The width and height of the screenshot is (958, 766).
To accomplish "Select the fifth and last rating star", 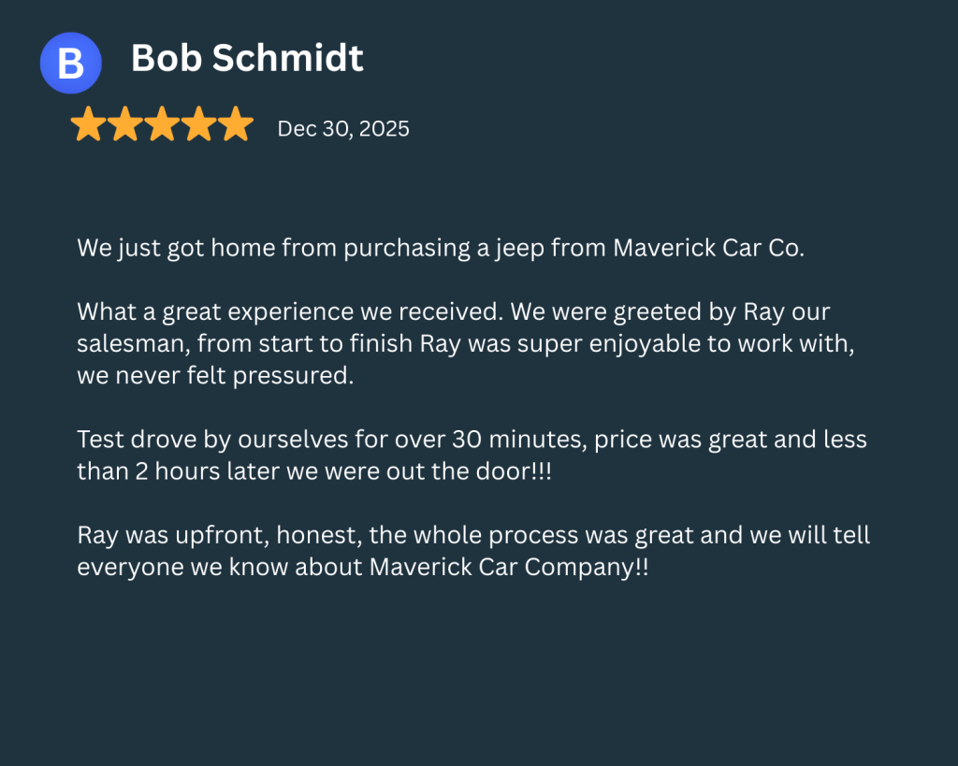I will (236, 124).
